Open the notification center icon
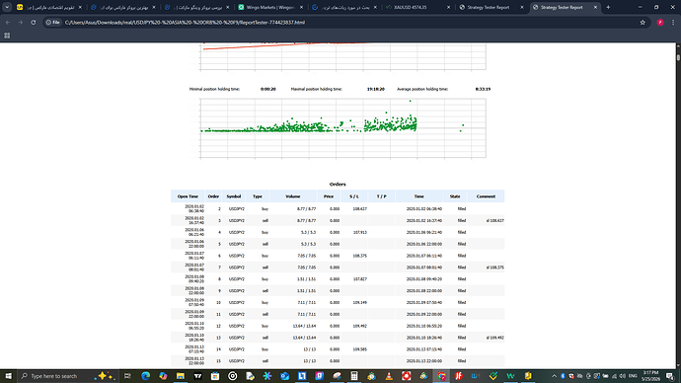681x383 pixels. click(670, 376)
